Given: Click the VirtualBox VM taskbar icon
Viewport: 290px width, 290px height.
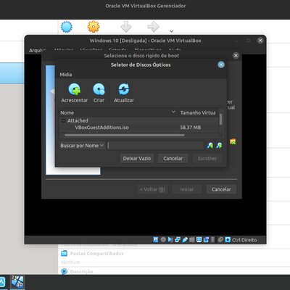Looking at the screenshot, I should (17, 282).
